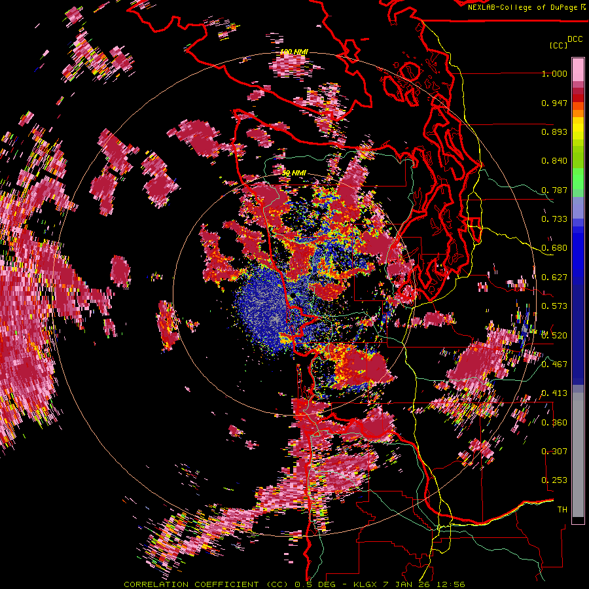This screenshot has height=589, width=589.
Task: Click the TH label at scale bottom
Action: (562, 510)
